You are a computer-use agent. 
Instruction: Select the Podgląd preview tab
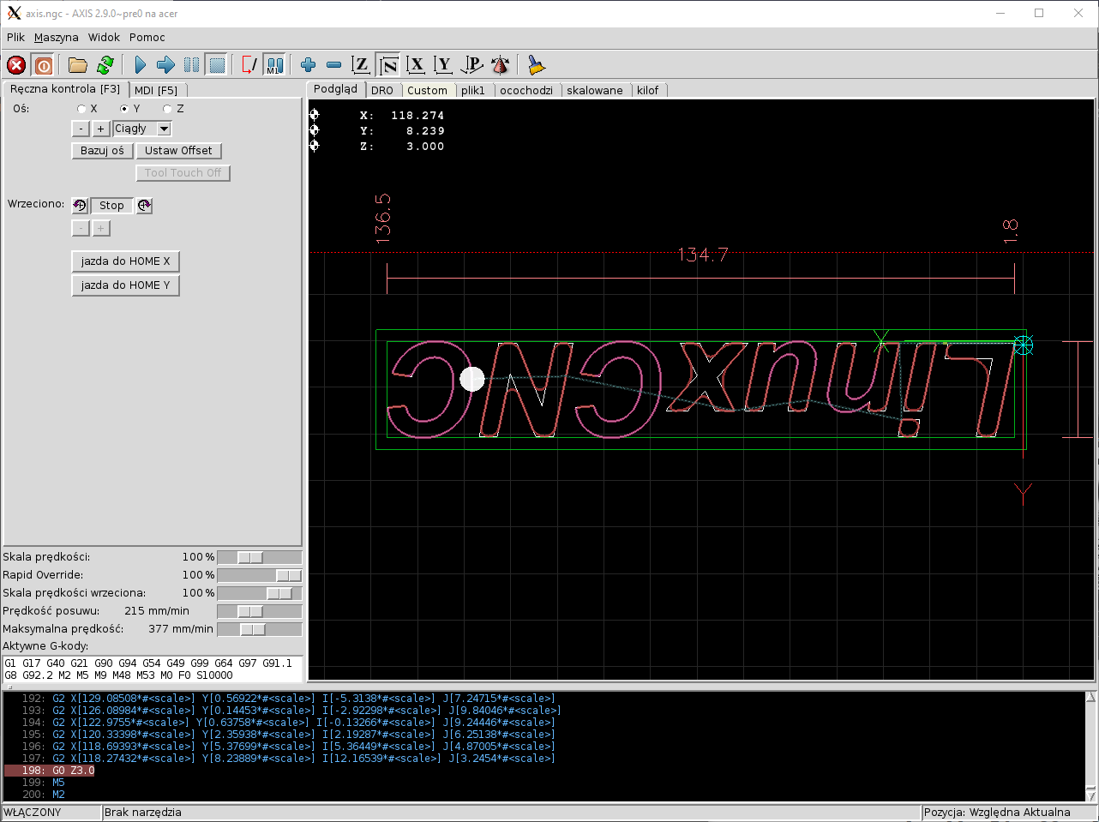[336, 89]
